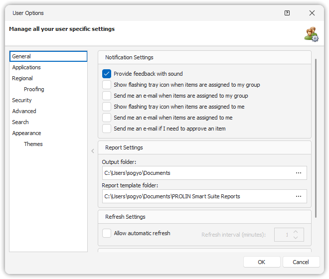This screenshot has width=329, height=279.
Task: Enable e-mail if I need to approve
Action: click(107, 129)
